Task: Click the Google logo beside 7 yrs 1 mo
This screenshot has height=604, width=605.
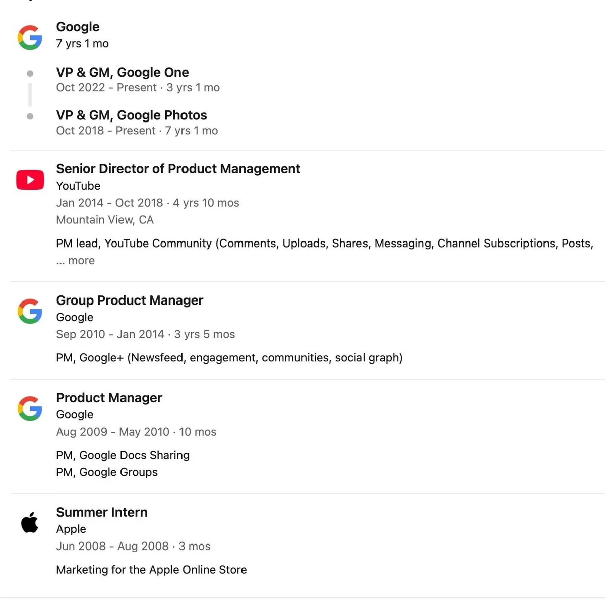Action: 30,37
